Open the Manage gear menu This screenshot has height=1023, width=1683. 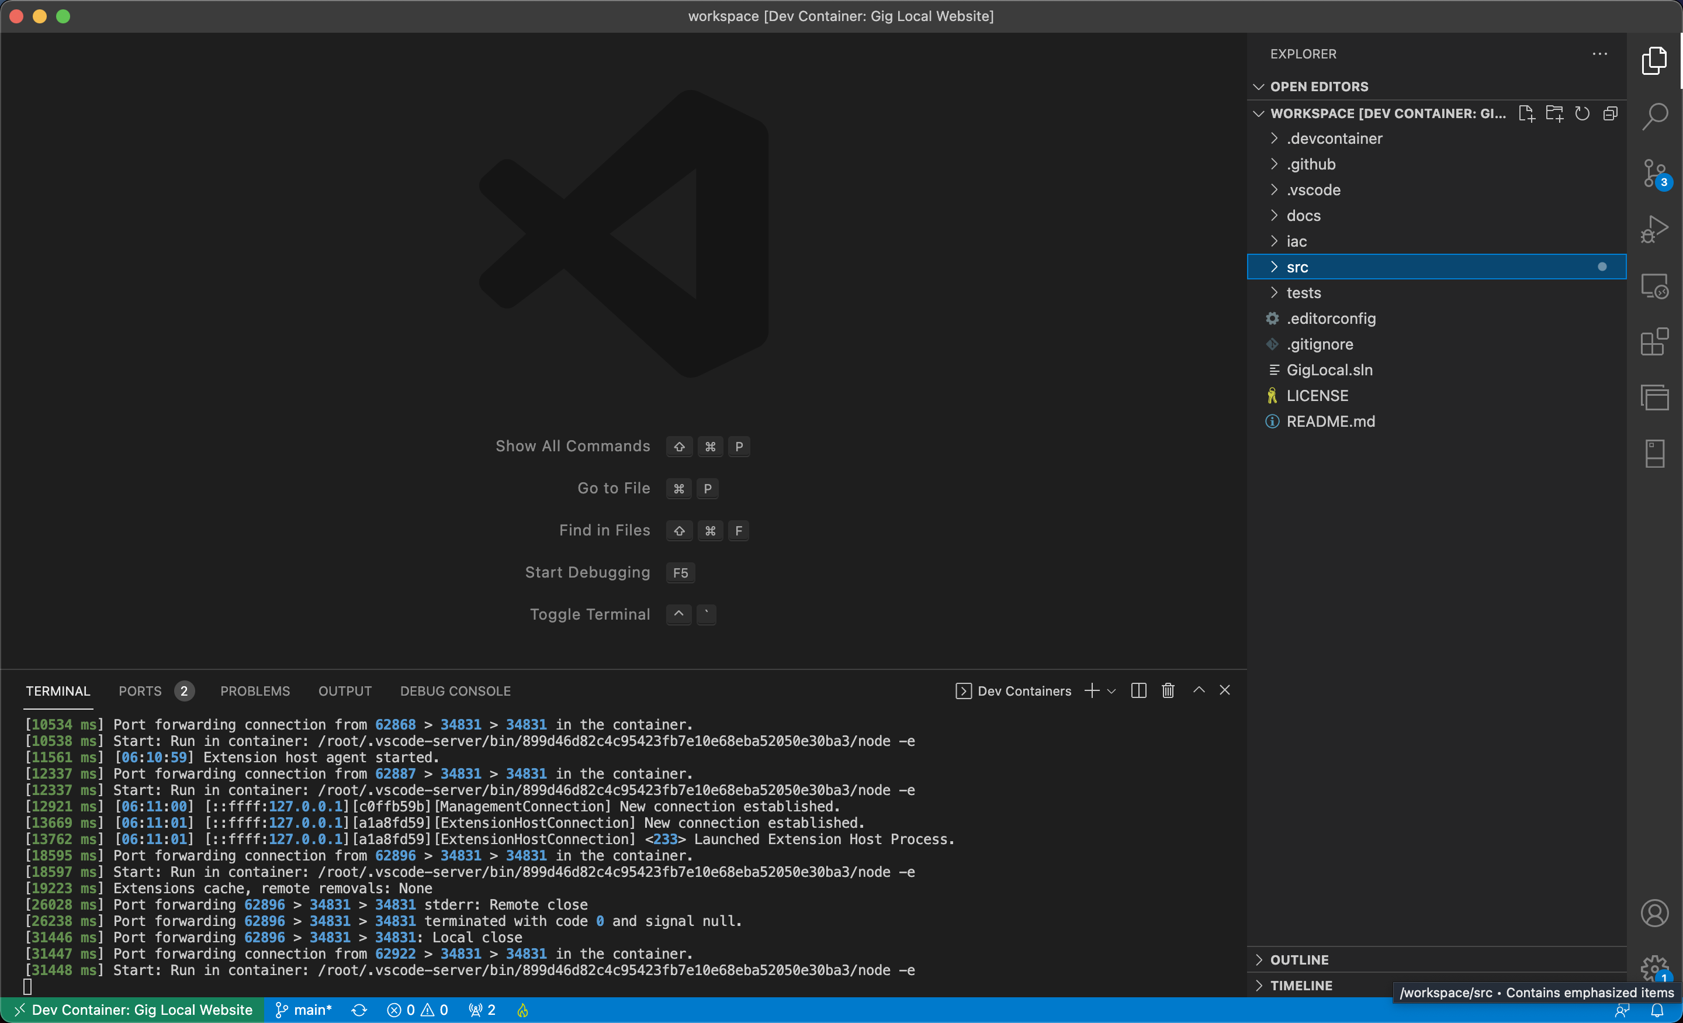tap(1654, 968)
